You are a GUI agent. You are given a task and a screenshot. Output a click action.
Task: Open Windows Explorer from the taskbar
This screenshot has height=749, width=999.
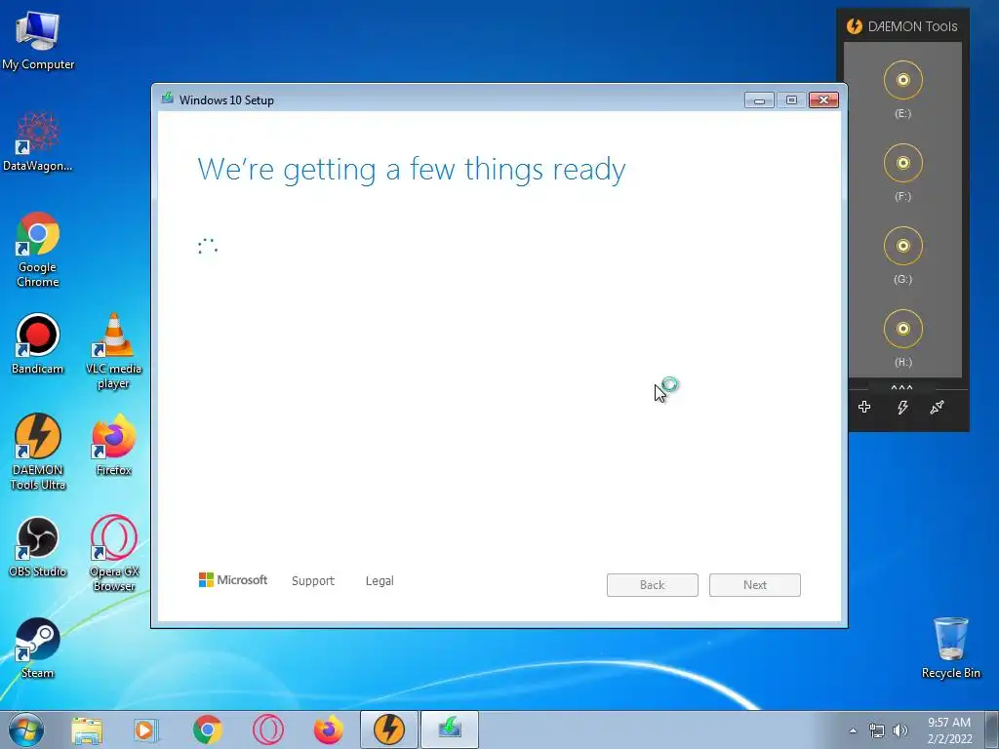pos(87,729)
